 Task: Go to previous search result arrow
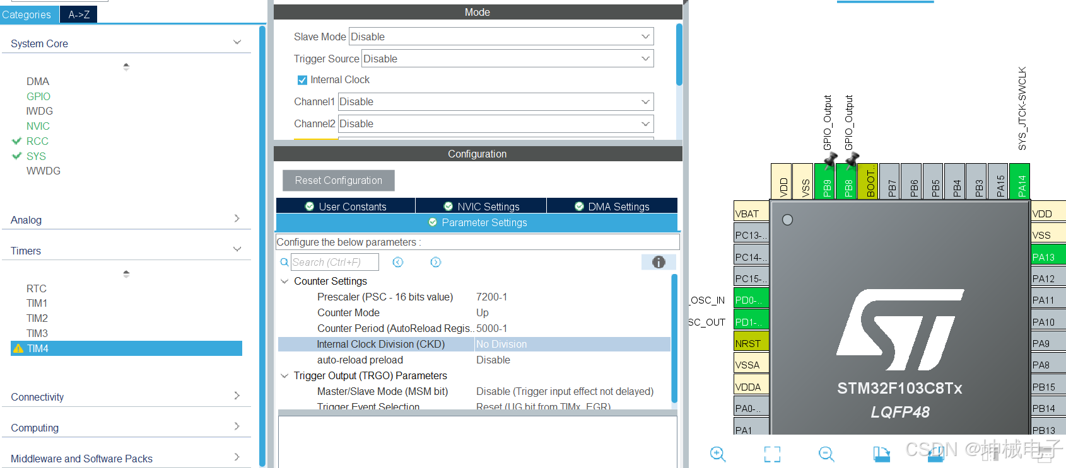398,262
